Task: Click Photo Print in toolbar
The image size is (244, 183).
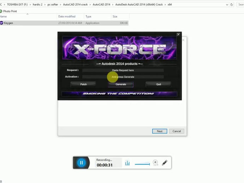Action: (x=8, y=11)
